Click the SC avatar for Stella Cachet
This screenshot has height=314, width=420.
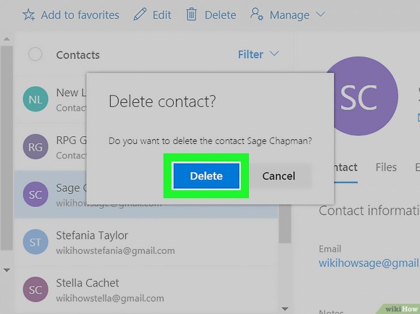click(x=35, y=290)
